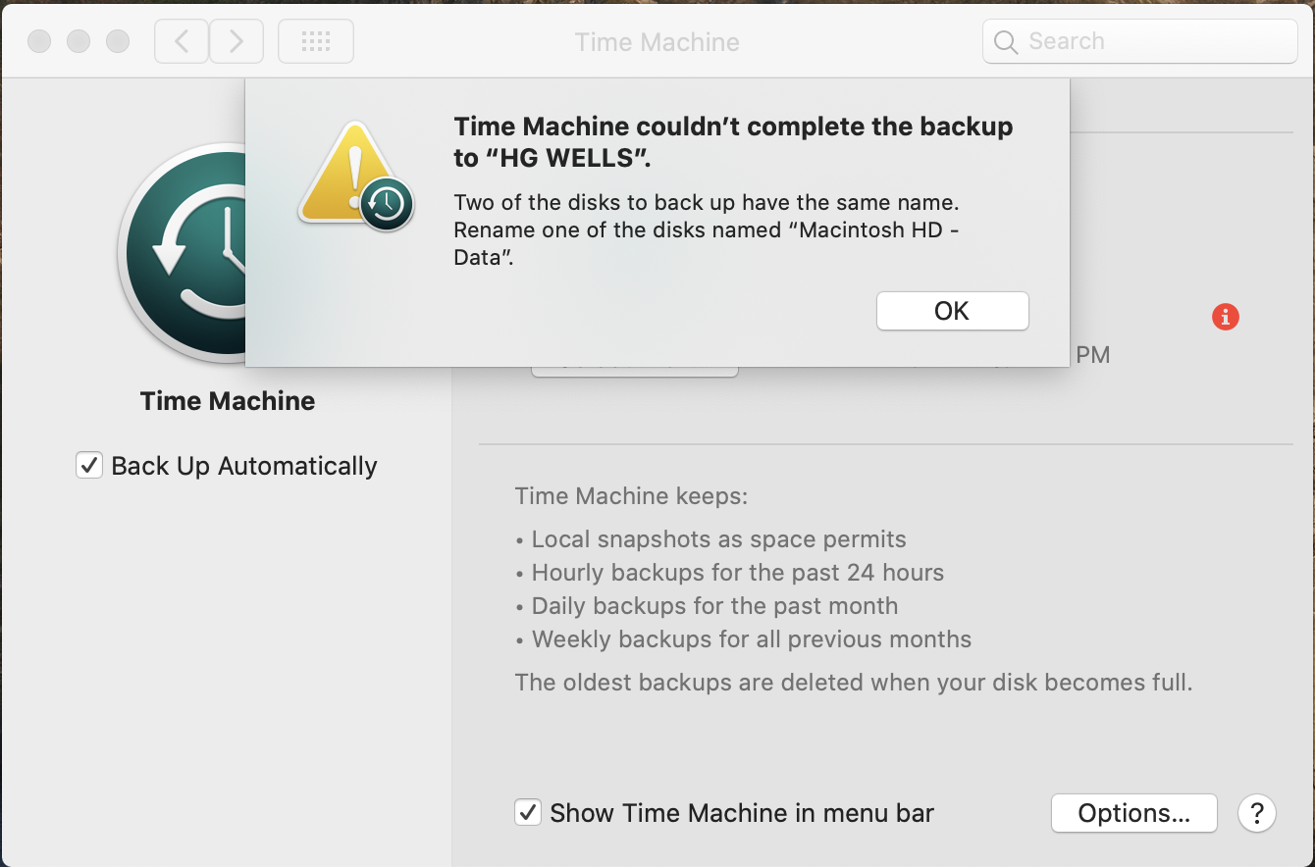Dismiss the alert with the OK button

tap(952, 311)
